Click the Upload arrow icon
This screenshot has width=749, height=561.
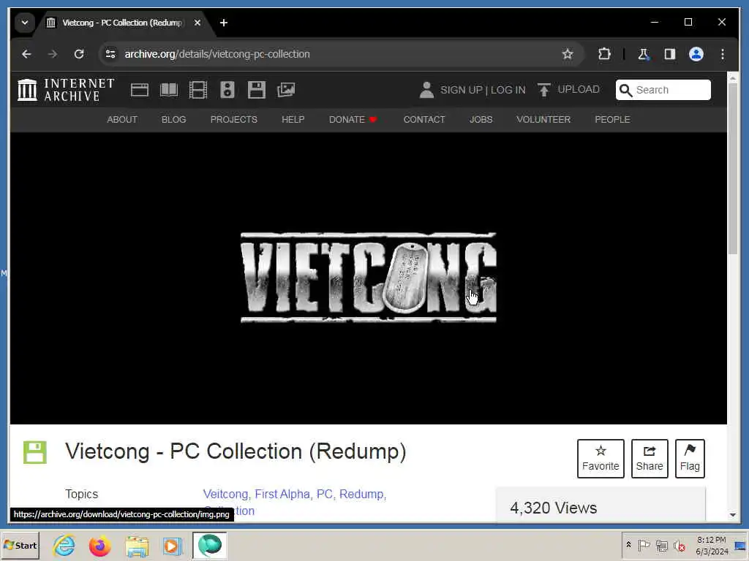[543, 90]
